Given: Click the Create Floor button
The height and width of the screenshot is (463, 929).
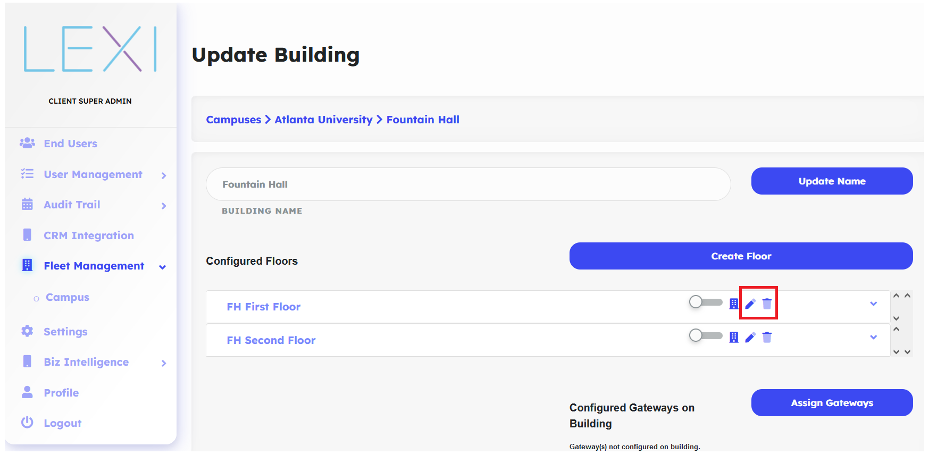Looking at the screenshot, I should tap(741, 256).
